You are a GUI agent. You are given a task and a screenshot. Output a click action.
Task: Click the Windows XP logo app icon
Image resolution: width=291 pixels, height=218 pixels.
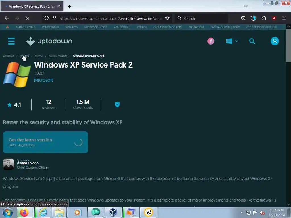click(x=17, y=75)
